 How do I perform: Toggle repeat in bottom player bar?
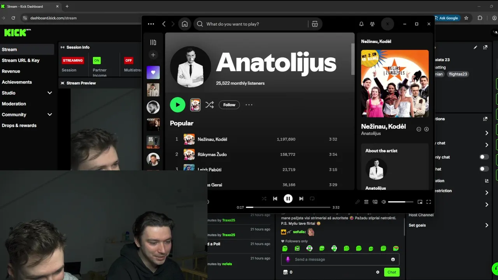312,198
